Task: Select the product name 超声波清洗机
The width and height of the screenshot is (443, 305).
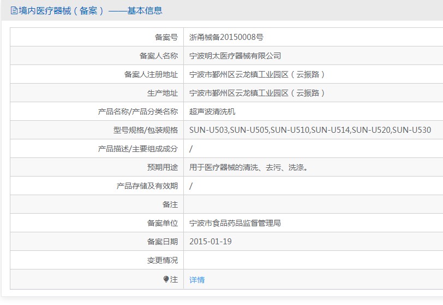Action: [212, 112]
